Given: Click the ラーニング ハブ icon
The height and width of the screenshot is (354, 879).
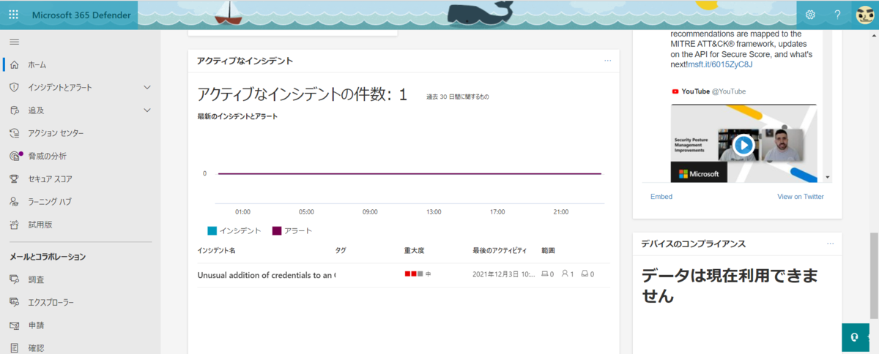Looking at the screenshot, I should [x=14, y=201].
